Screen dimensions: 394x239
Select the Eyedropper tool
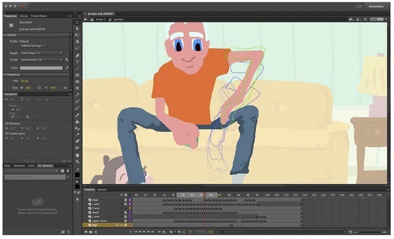click(78, 135)
